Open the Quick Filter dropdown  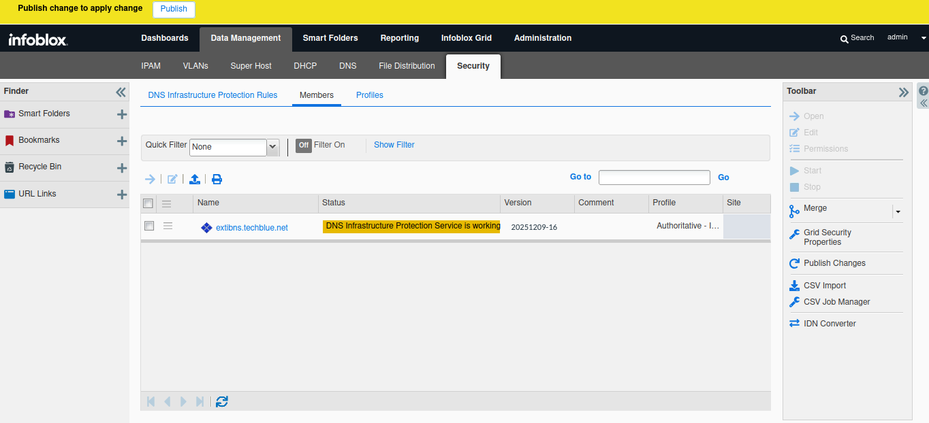coord(273,147)
